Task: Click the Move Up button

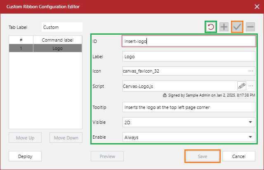Action: 25,138
